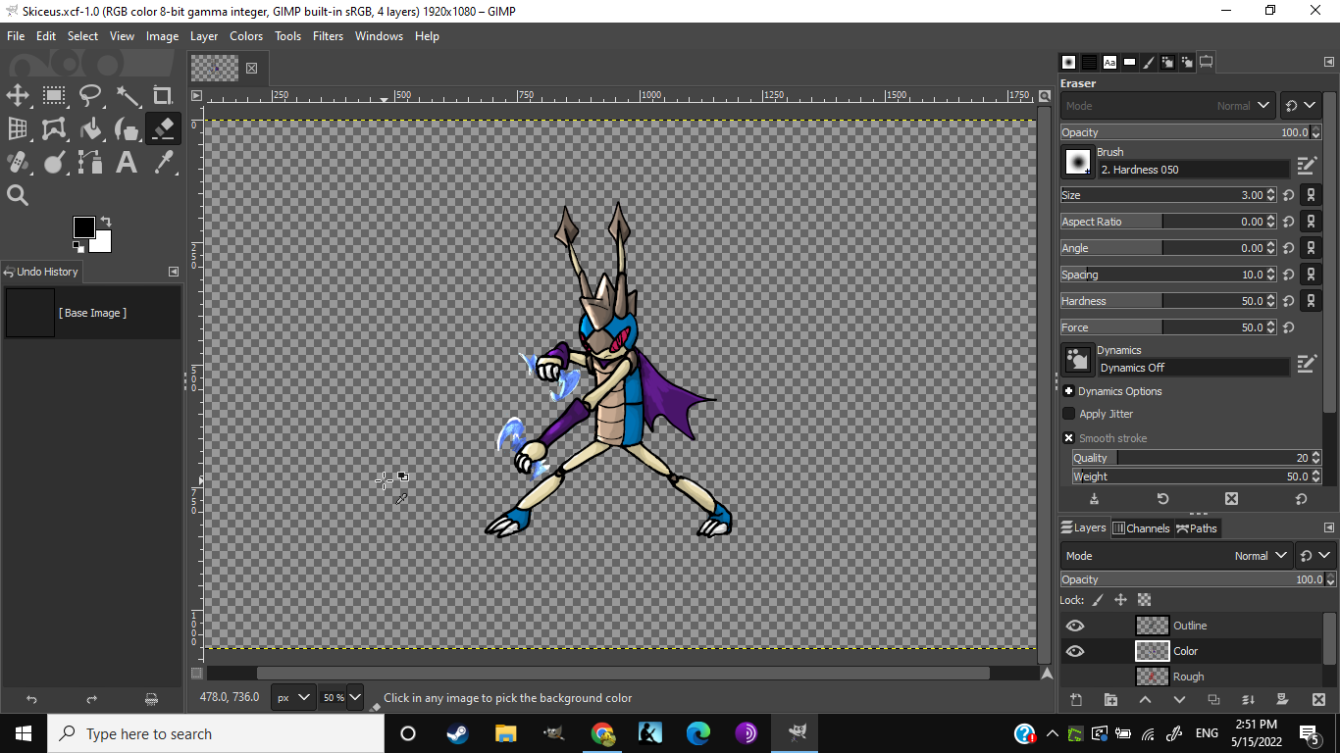
Task: Open the Brushes dock tab
Action: (x=1069, y=62)
